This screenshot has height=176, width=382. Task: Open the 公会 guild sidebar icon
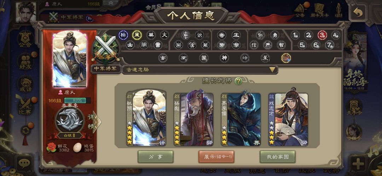click(x=25, y=39)
